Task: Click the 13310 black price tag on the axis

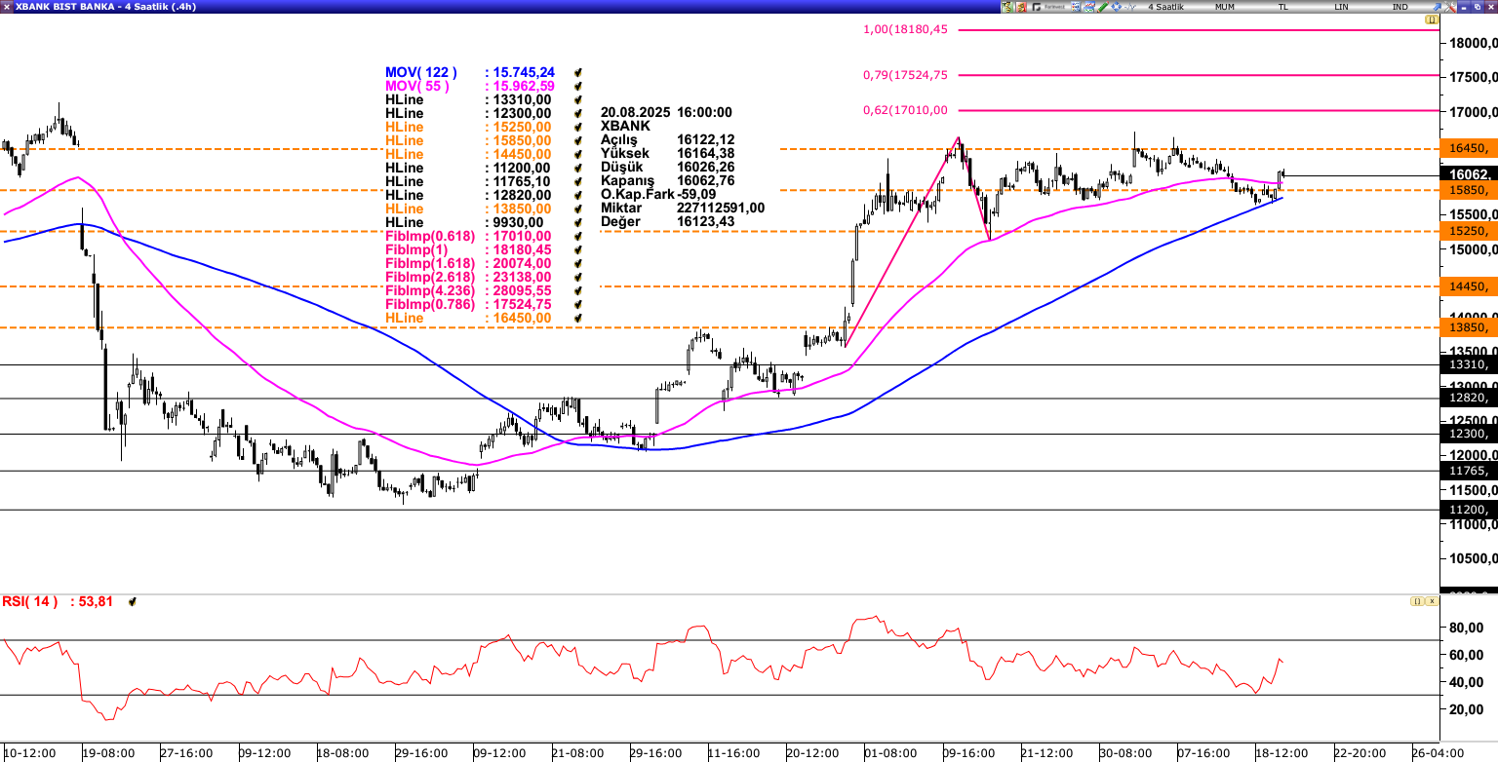Action: (x=1469, y=364)
